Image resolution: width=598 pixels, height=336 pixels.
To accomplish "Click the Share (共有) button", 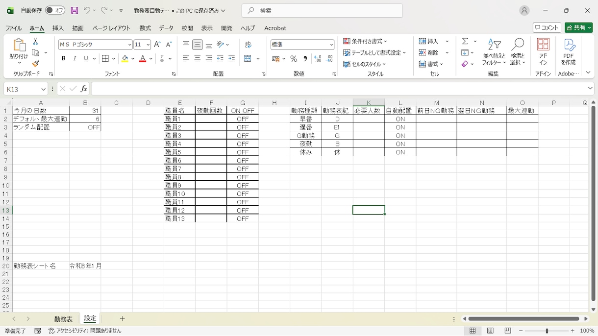I will coord(578,27).
